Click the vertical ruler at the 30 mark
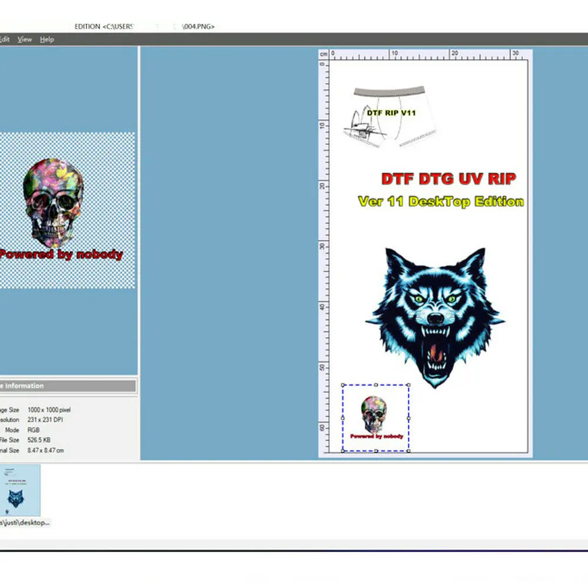The height and width of the screenshot is (588, 588). click(323, 246)
